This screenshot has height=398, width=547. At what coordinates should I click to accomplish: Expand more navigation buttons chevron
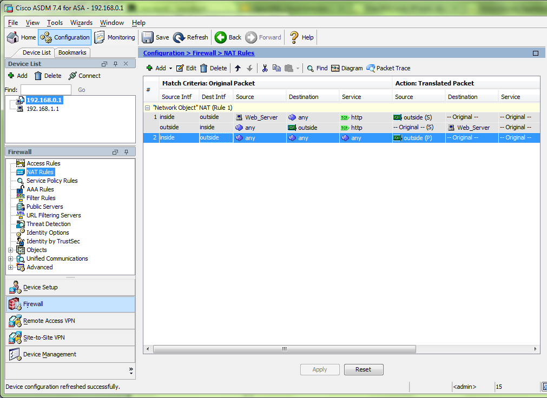click(x=131, y=370)
